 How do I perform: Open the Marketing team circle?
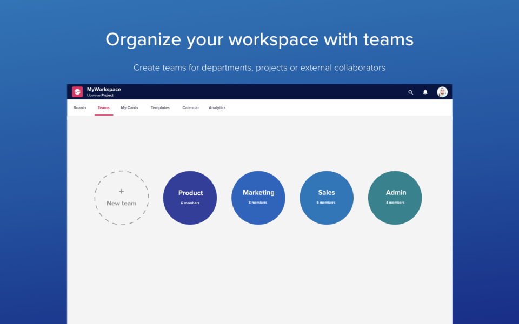point(258,198)
